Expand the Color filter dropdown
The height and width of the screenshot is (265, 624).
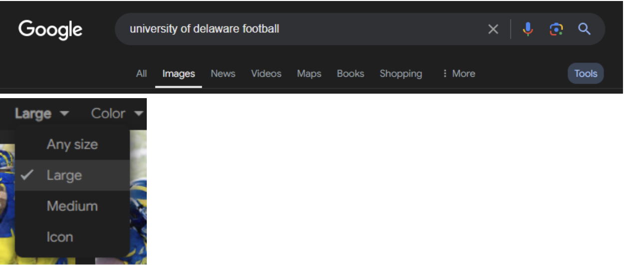coord(117,114)
